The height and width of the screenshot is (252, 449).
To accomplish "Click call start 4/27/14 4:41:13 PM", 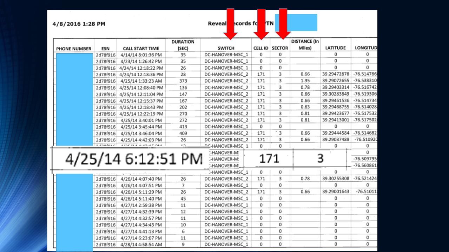I will [141, 231].
